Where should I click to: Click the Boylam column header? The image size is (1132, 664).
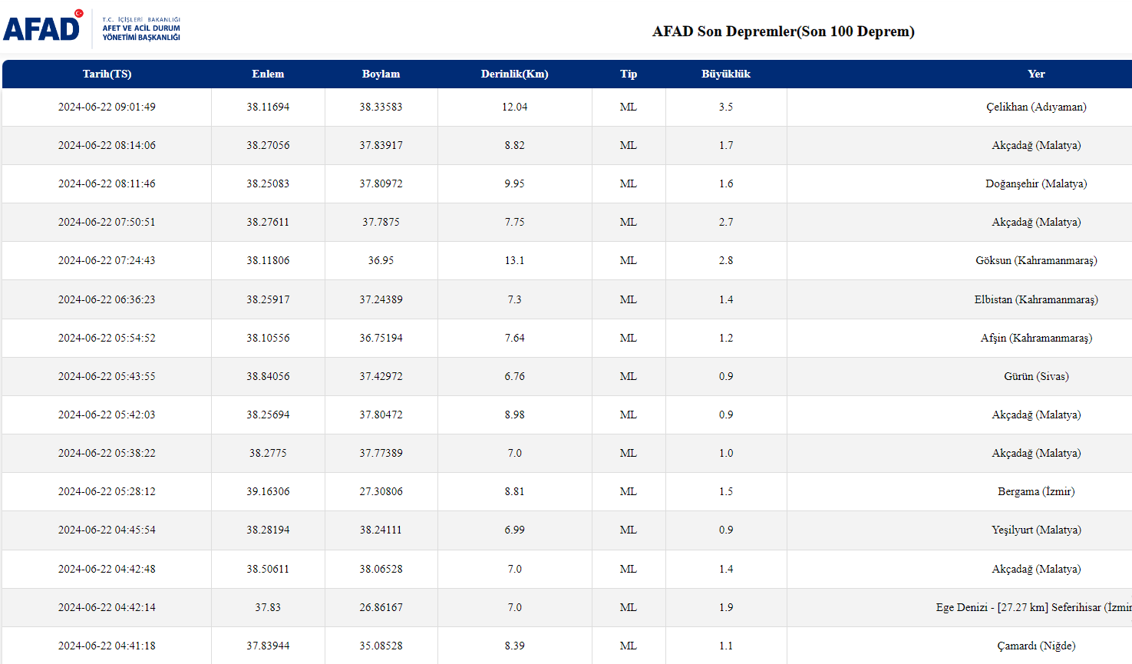point(381,74)
